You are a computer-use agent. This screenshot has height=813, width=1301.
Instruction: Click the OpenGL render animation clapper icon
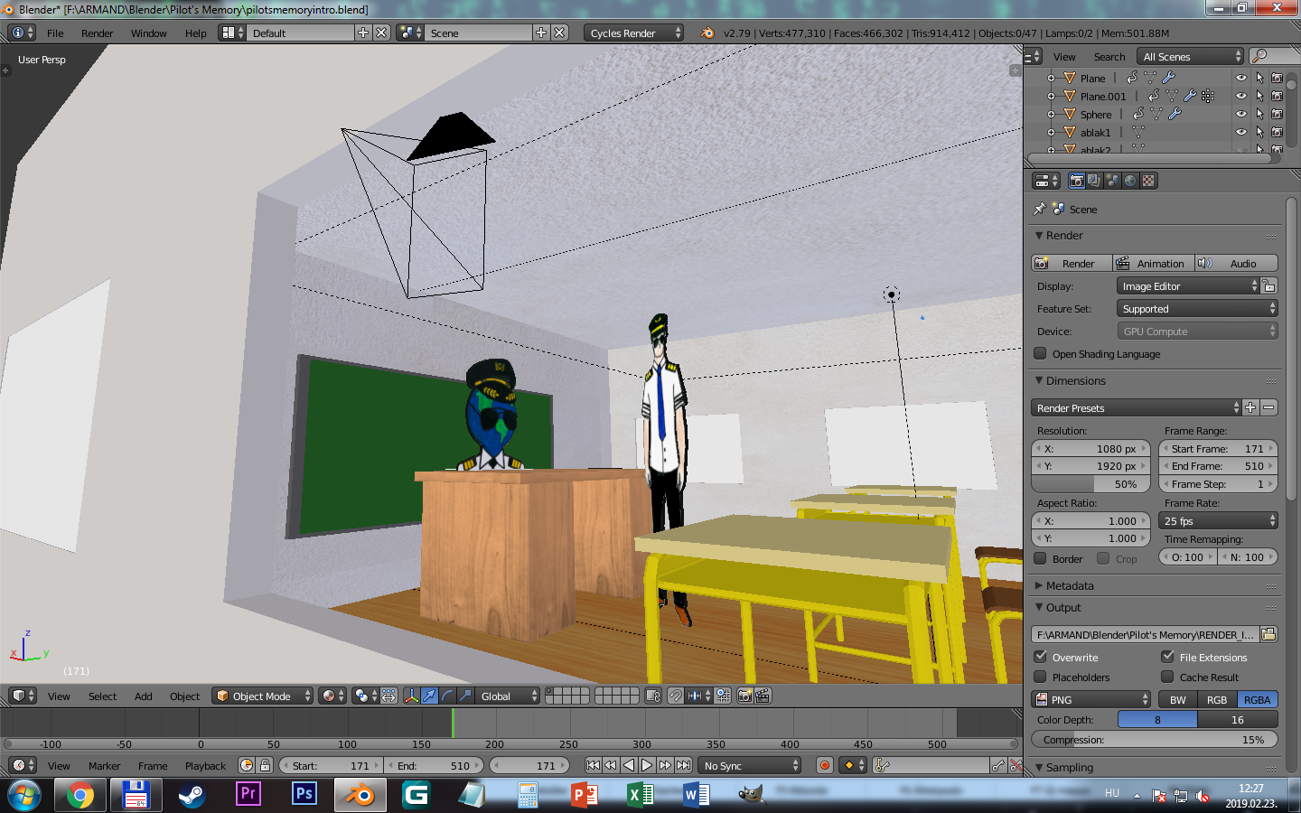coord(763,696)
